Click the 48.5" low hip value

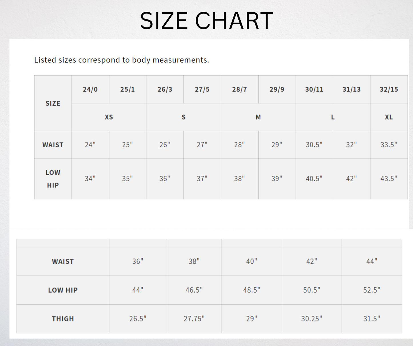252,290
